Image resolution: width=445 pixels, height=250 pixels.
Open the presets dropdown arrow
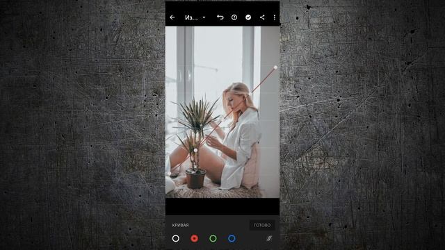point(204,17)
